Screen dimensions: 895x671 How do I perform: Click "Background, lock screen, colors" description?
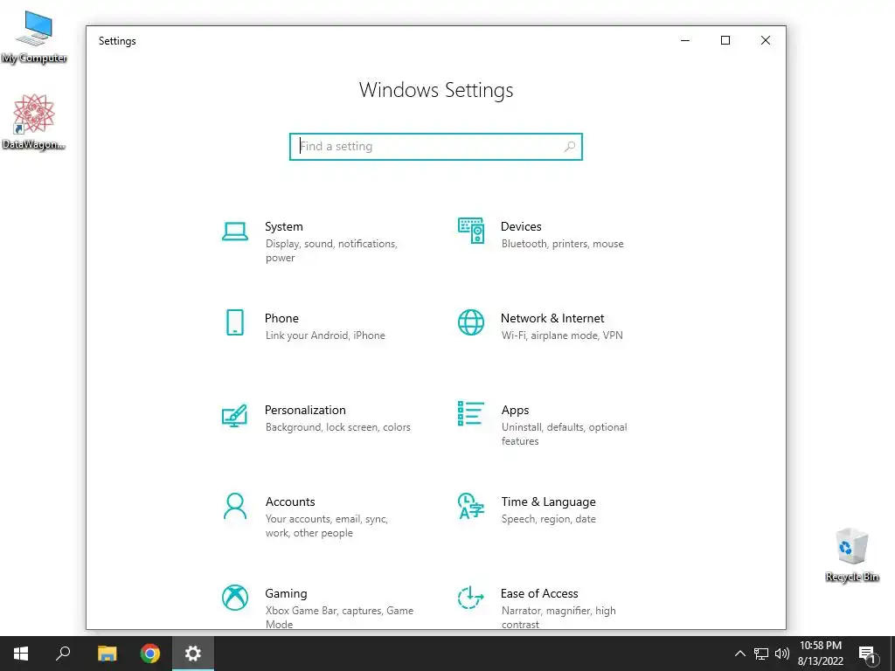(338, 427)
